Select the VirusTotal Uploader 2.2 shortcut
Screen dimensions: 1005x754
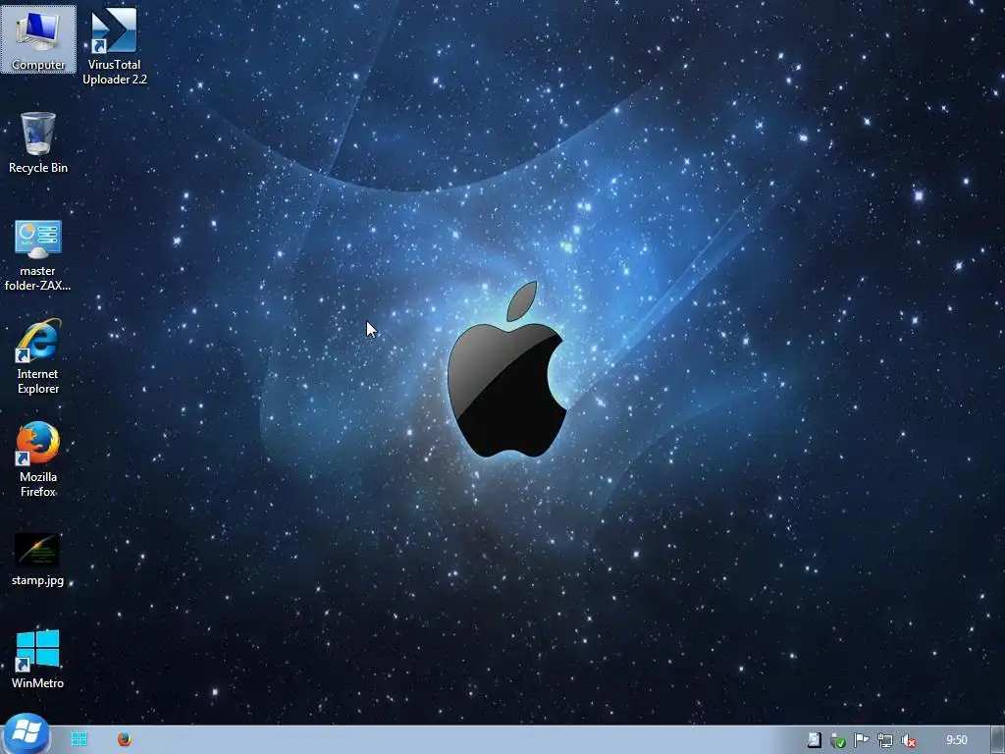pyautogui.click(x=114, y=45)
